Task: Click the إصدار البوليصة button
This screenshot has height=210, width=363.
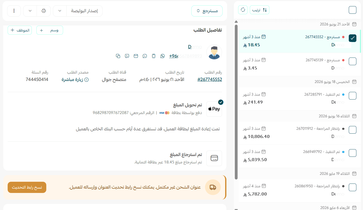Action: (x=84, y=11)
